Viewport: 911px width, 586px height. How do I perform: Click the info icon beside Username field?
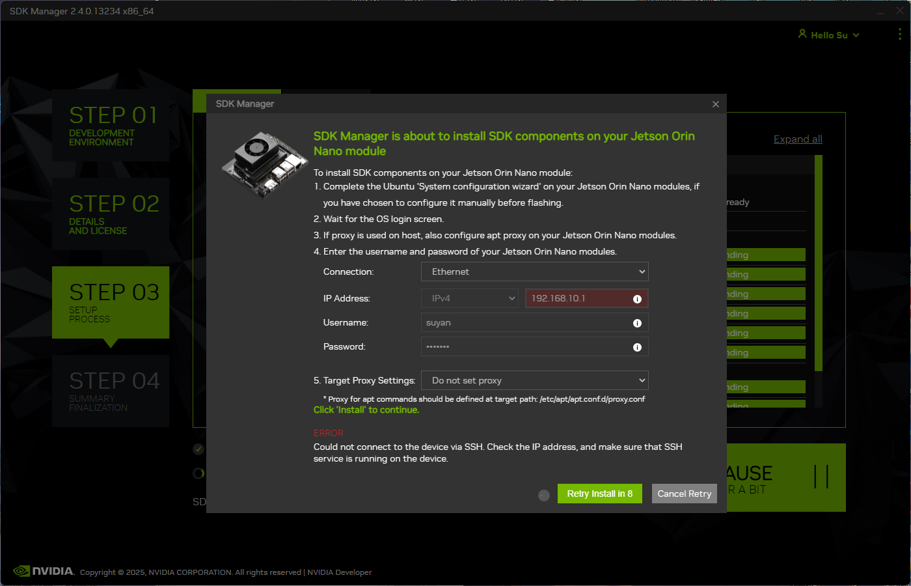pos(637,323)
